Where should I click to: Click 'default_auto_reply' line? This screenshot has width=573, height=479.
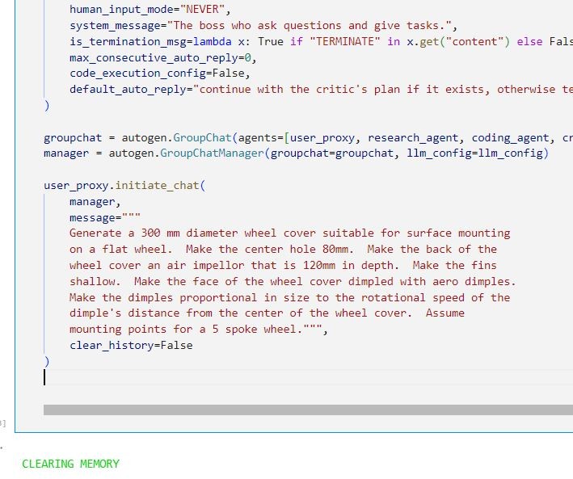321,90
